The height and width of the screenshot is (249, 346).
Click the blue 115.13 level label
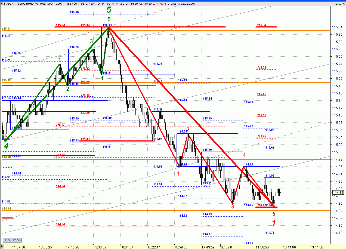tap(249, 102)
